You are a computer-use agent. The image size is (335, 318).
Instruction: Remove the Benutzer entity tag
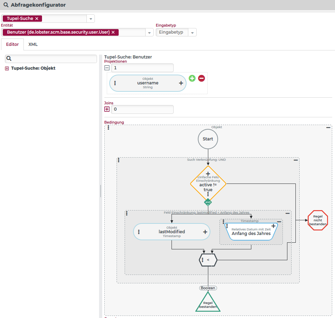point(113,32)
